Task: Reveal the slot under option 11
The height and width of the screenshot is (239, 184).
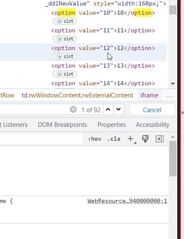Action: click(x=65, y=39)
